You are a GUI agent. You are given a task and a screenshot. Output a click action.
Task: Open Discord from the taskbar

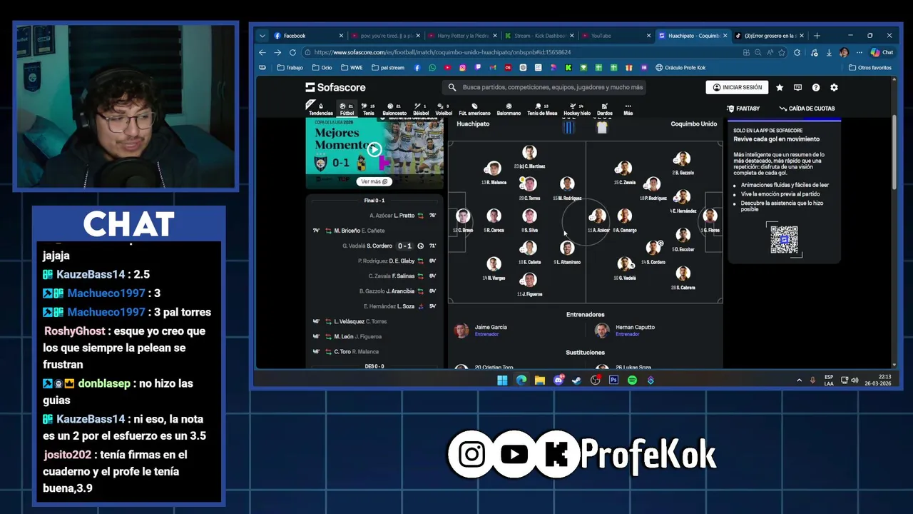[x=558, y=381]
